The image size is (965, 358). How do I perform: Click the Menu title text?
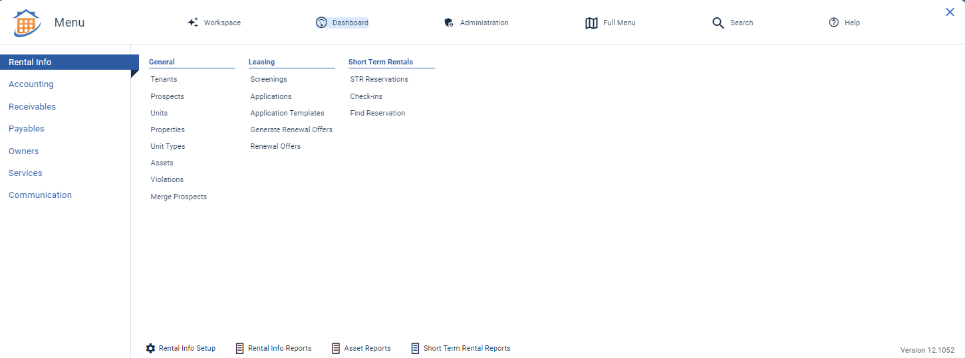[x=69, y=23]
